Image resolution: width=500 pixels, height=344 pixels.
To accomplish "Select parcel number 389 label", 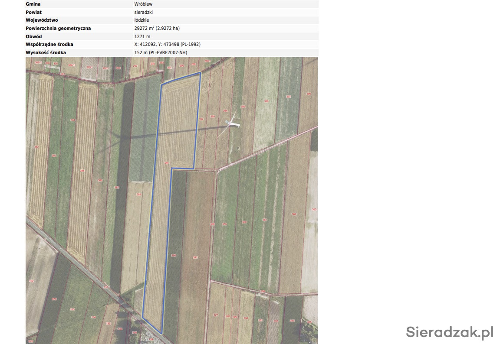I will coord(166,163).
